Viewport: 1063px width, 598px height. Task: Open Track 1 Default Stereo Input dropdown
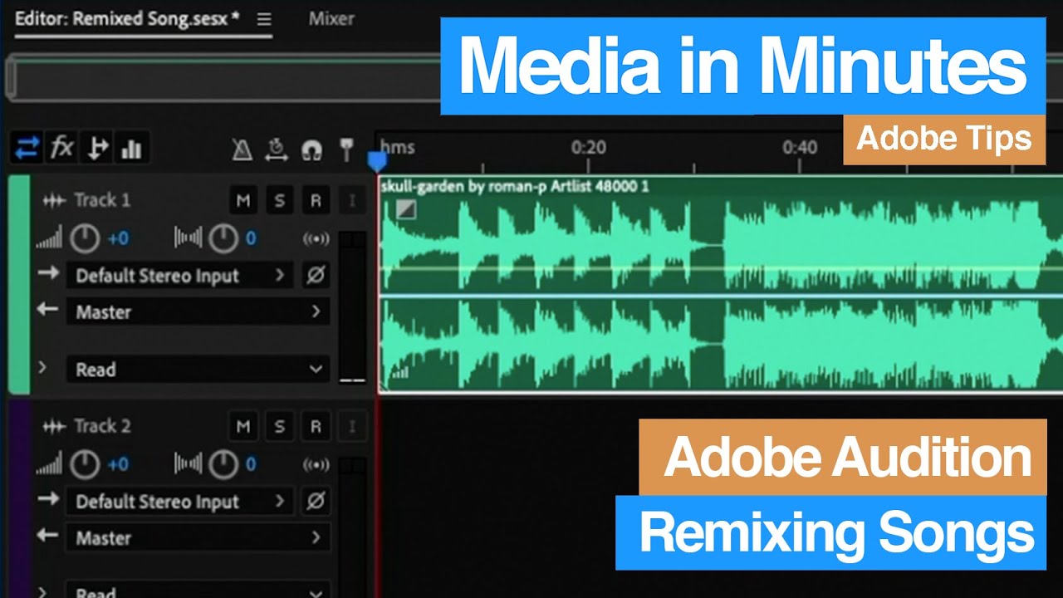point(179,276)
